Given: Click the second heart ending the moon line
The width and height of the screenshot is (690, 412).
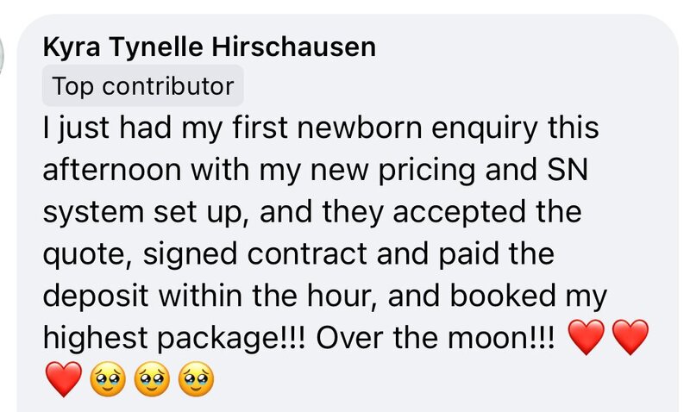Looking at the screenshot, I should pos(630,337).
